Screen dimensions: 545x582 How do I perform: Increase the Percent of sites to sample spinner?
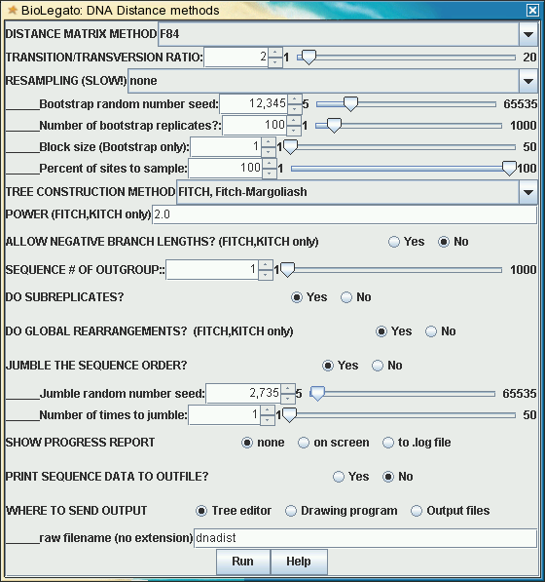point(270,164)
